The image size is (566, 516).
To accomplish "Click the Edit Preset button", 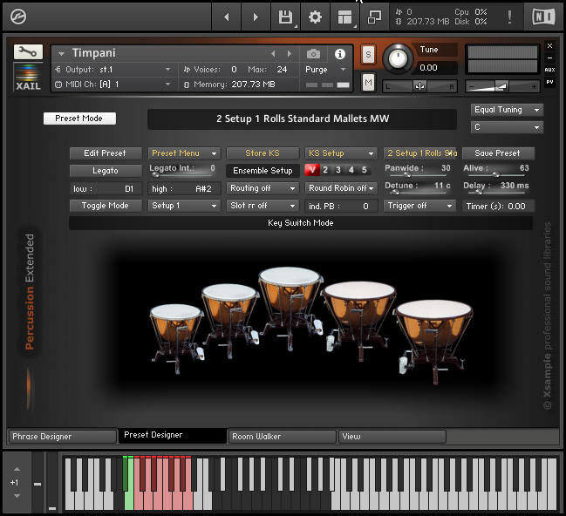I will [x=106, y=153].
